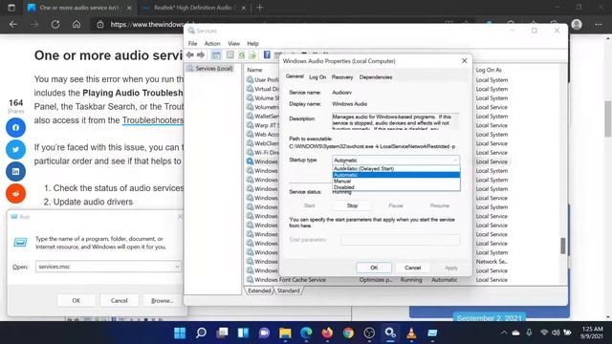612x344 pixels.
Task: Click the Properties icon in Services toolbar
Action: (230, 55)
